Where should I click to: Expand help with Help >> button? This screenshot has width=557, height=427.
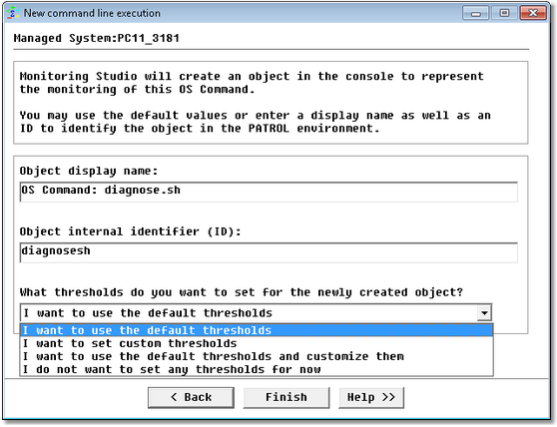[x=371, y=397]
